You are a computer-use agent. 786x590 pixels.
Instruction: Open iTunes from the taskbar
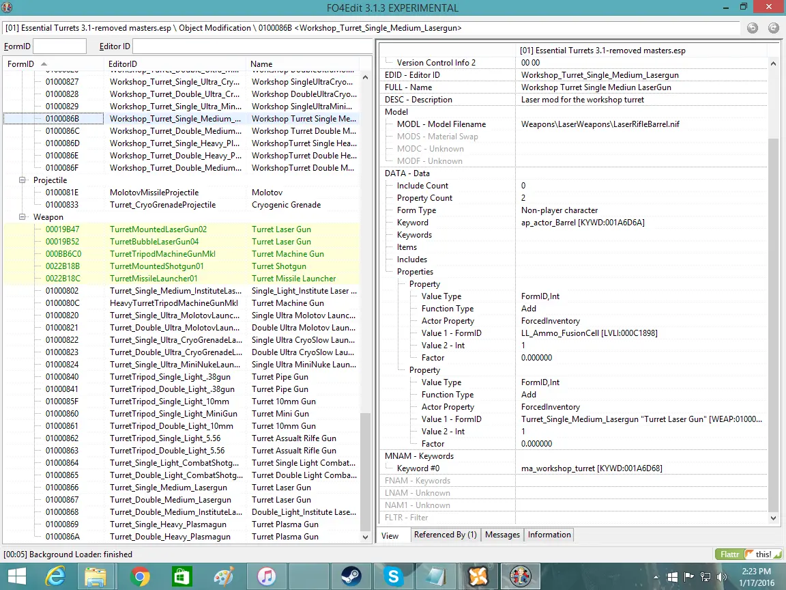tap(266, 576)
